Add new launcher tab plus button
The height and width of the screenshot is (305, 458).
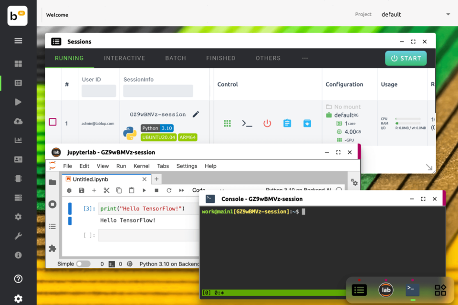(x=156, y=179)
